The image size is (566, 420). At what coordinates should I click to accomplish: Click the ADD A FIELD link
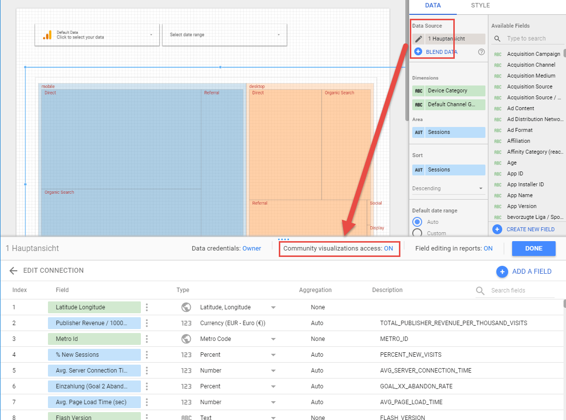[532, 271]
